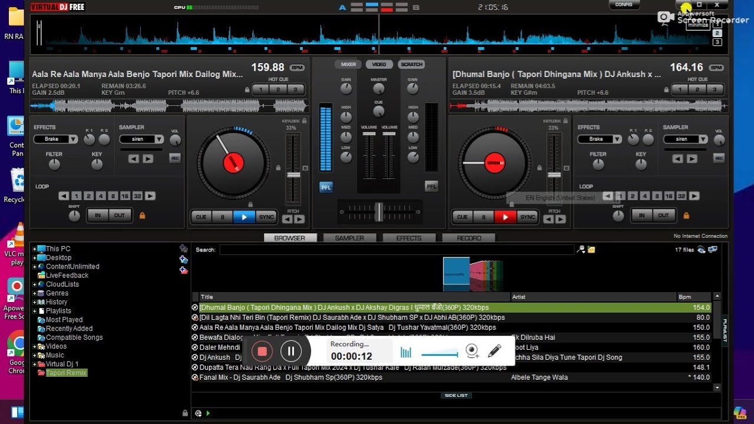This screenshot has height=424, width=754.
Task: Click SYNC on the left deck
Action: 266,217
